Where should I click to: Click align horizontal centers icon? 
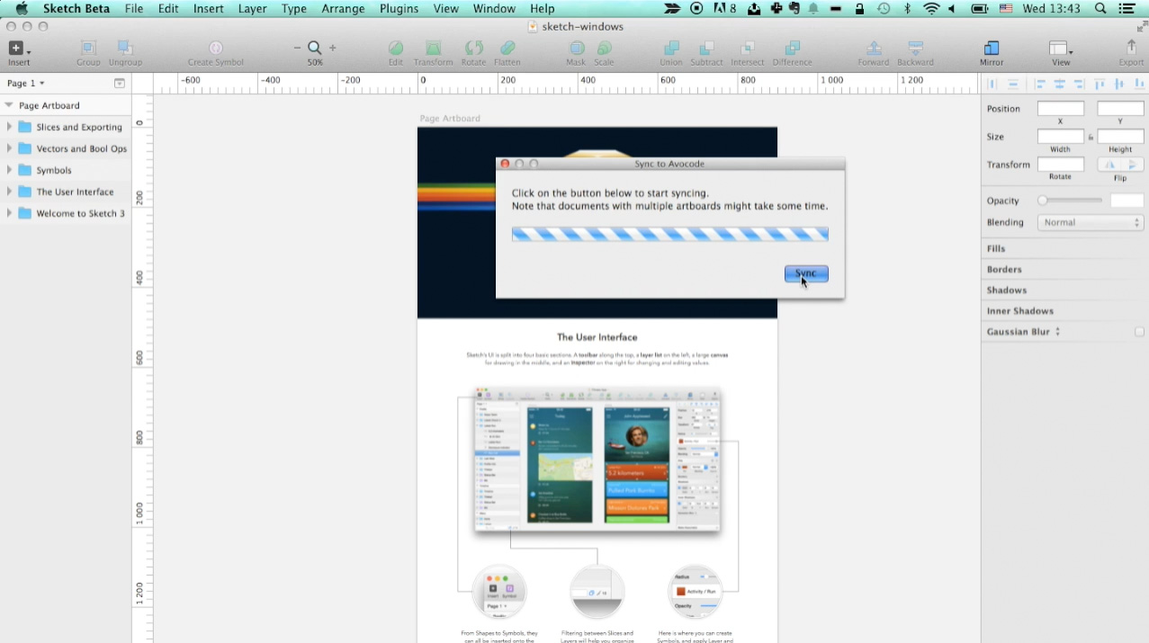click(1060, 84)
